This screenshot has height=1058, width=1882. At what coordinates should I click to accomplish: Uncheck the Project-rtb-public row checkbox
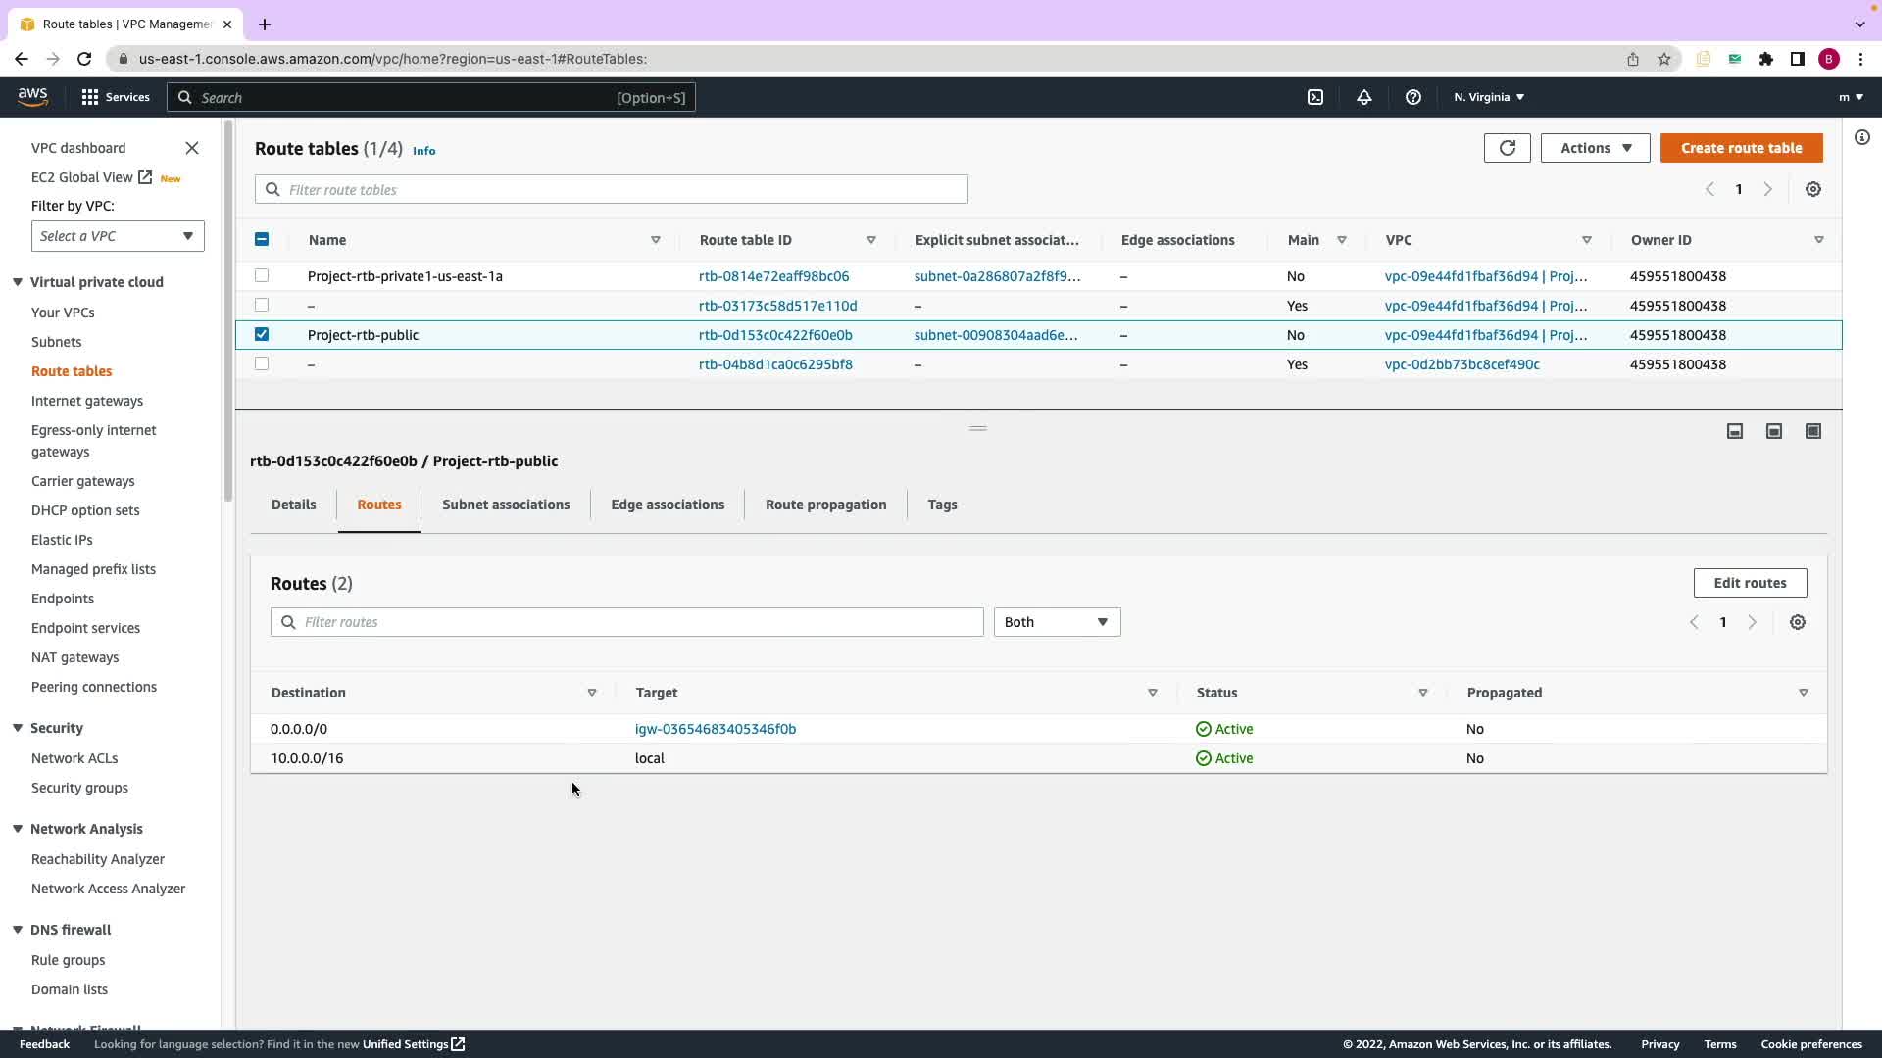click(x=262, y=334)
